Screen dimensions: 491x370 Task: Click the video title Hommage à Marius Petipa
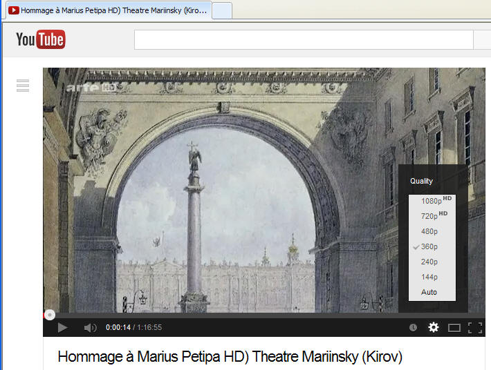click(x=230, y=357)
